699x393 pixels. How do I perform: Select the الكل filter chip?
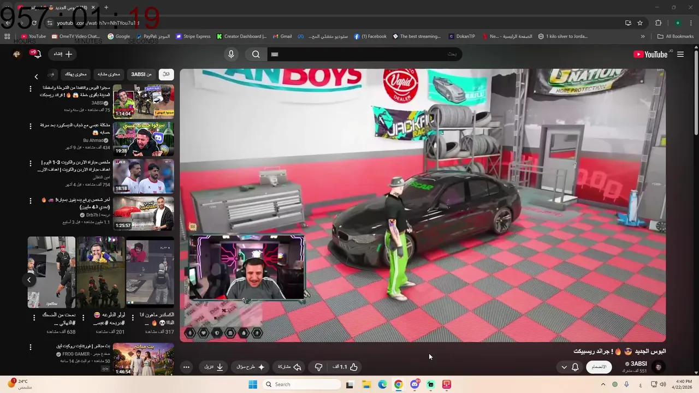tap(166, 74)
